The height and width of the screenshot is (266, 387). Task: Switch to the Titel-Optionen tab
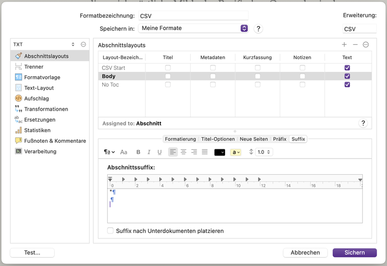pos(218,139)
